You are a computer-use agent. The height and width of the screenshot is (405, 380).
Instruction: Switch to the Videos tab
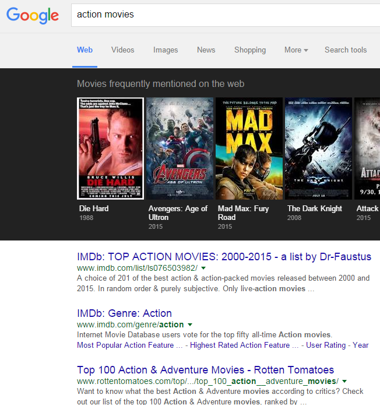[x=123, y=50]
